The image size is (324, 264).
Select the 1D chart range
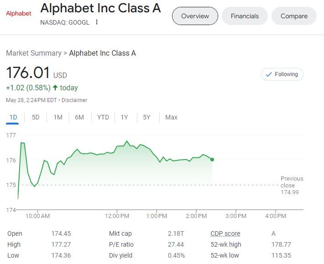(13, 117)
